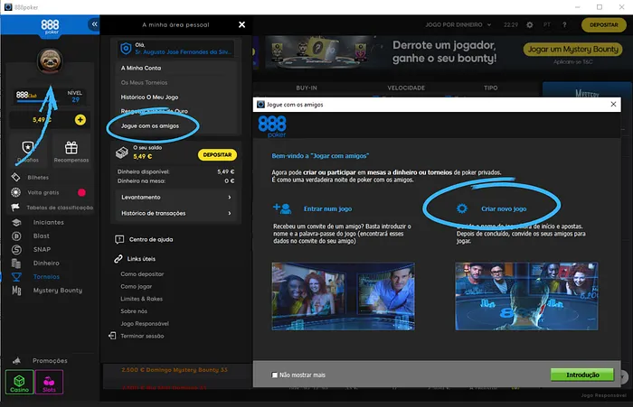The image size is (633, 407).
Task: Click the account shield icon near Olá
Action: 126,49
